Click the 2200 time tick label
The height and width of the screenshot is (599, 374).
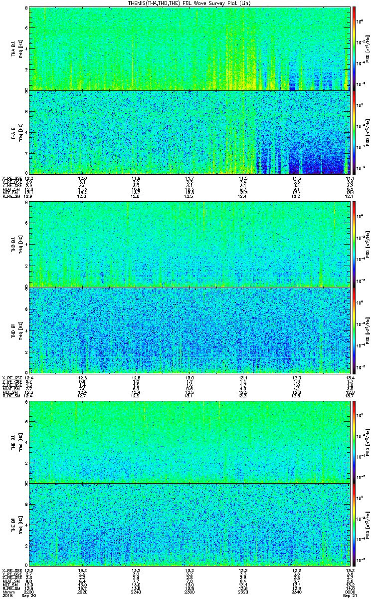click(x=29, y=592)
